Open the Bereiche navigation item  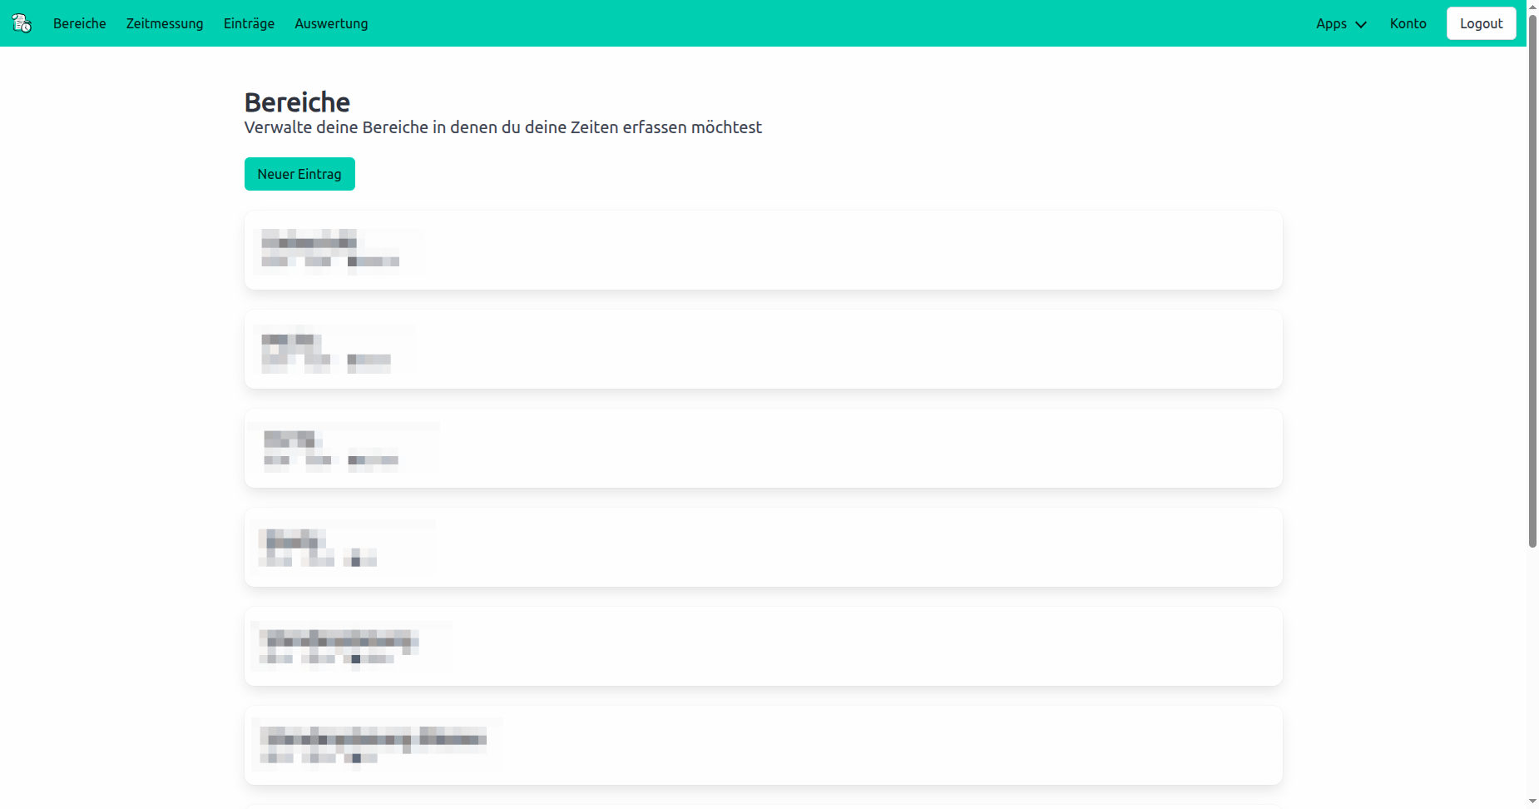[x=80, y=23]
